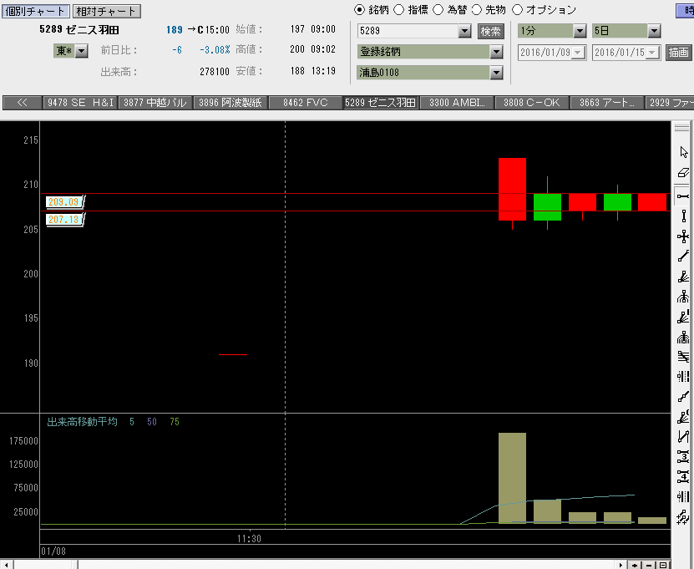The width and height of the screenshot is (694, 569).
Task: Open the 2016/01/09 start date picker
Action: pos(578,53)
